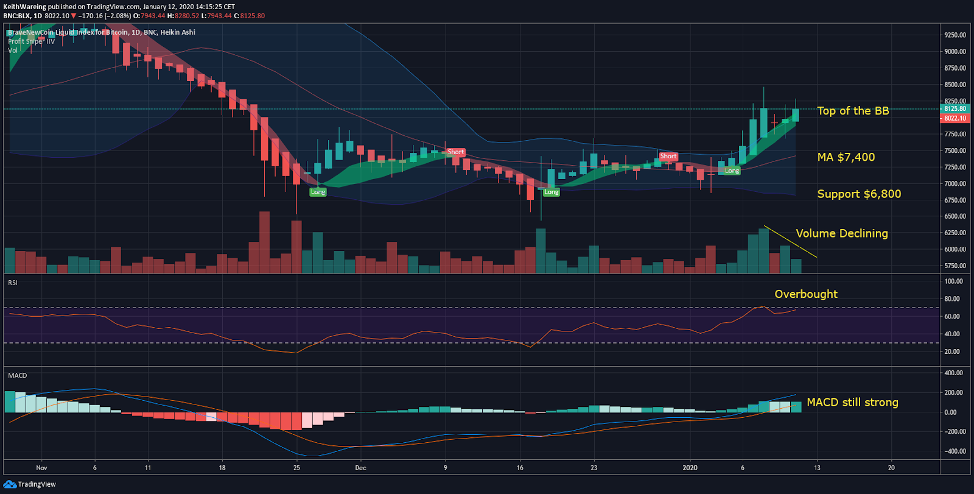Click the 100.00 RSI axis label

click(x=954, y=281)
